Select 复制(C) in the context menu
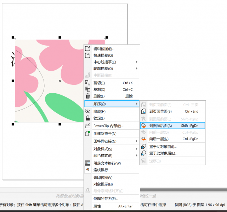 pos(112,89)
